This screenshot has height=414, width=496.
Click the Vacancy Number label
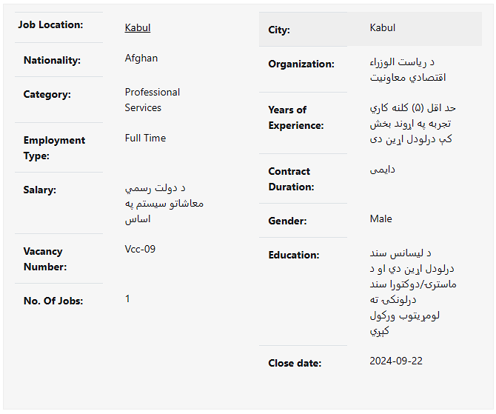45,259
